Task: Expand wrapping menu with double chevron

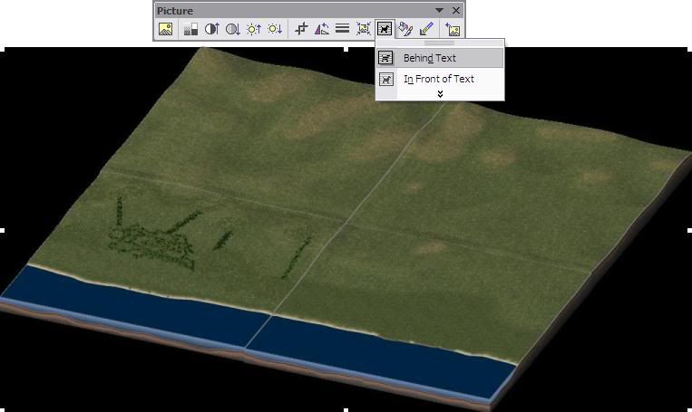Action: click(x=440, y=94)
